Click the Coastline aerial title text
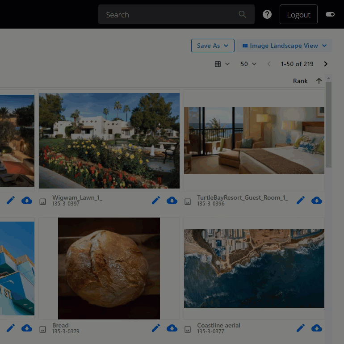This screenshot has width=344, height=344. [x=219, y=325]
